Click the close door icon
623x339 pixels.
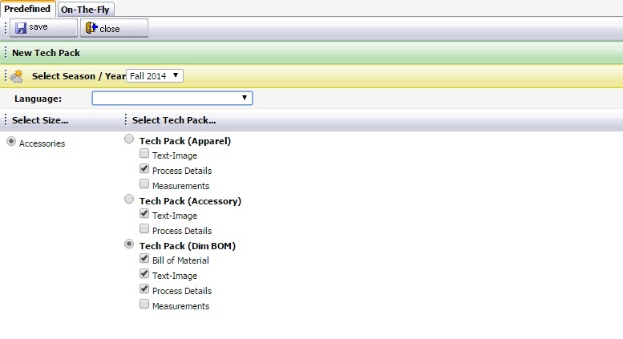click(x=91, y=28)
